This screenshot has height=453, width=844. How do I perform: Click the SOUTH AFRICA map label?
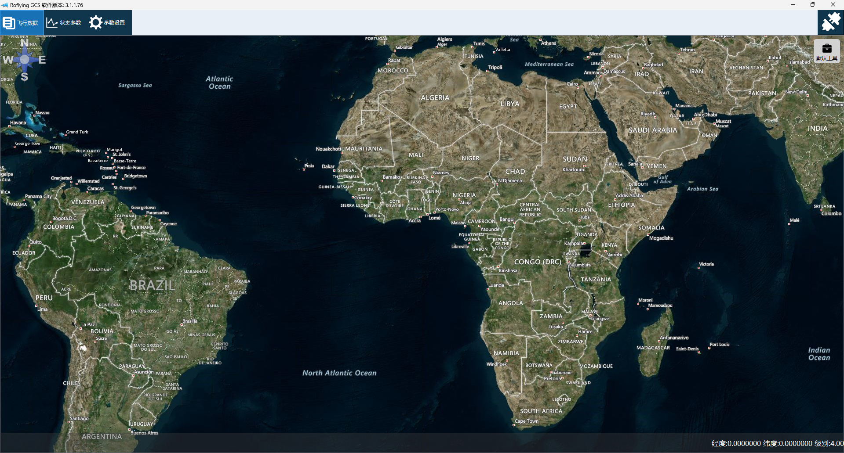541,411
